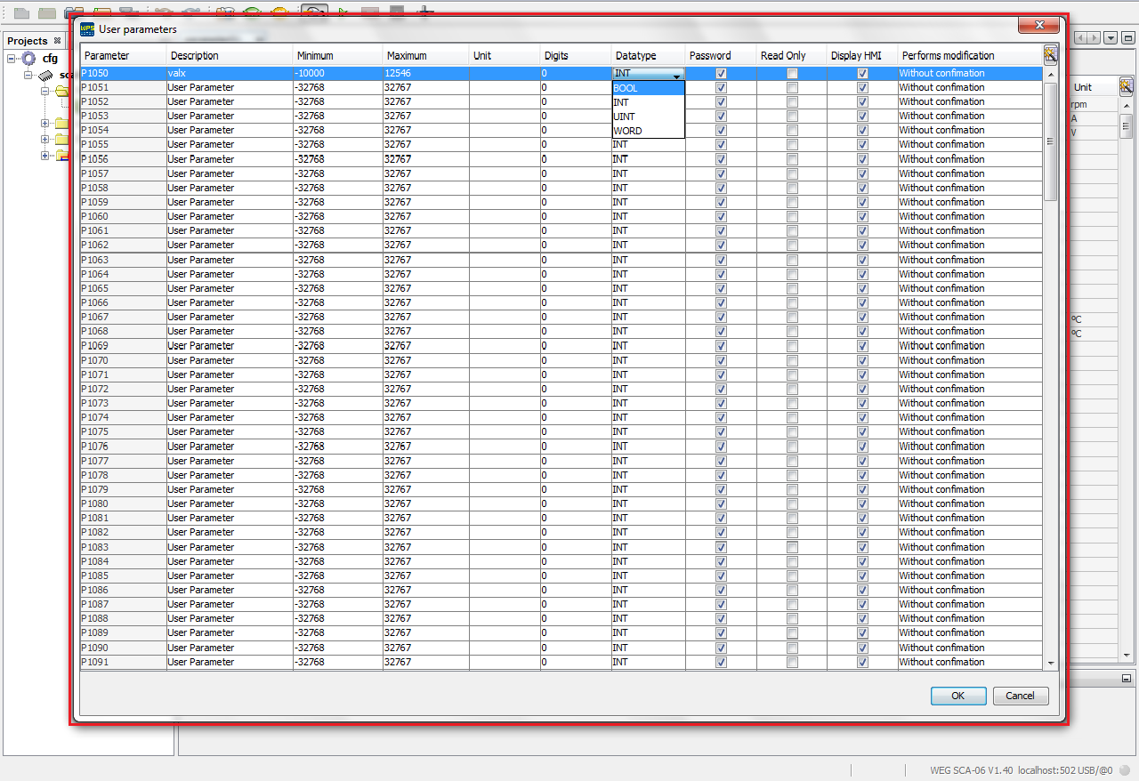Cancel the User parameters dialog
Screen dimensions: 1139x781
pos(1020,696)
